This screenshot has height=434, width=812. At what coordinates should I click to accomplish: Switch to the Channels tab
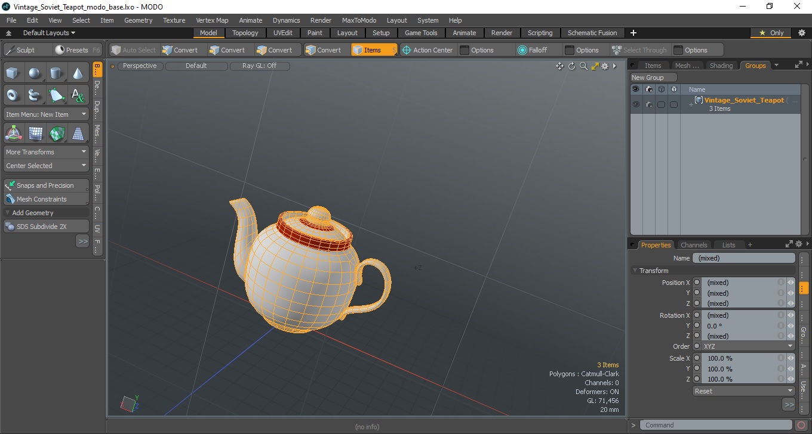point(694,245)
